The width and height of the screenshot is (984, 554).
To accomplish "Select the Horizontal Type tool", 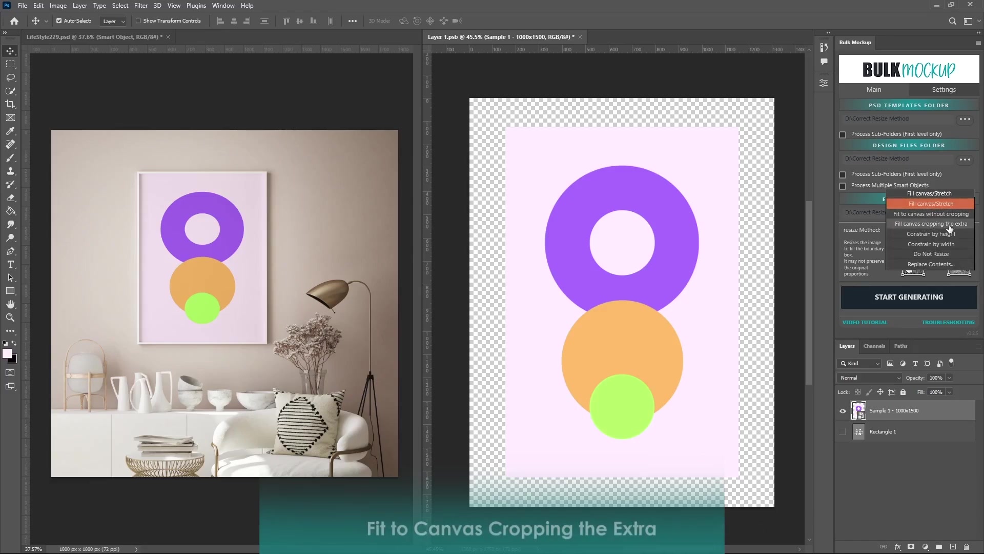I will click(10, 265).
